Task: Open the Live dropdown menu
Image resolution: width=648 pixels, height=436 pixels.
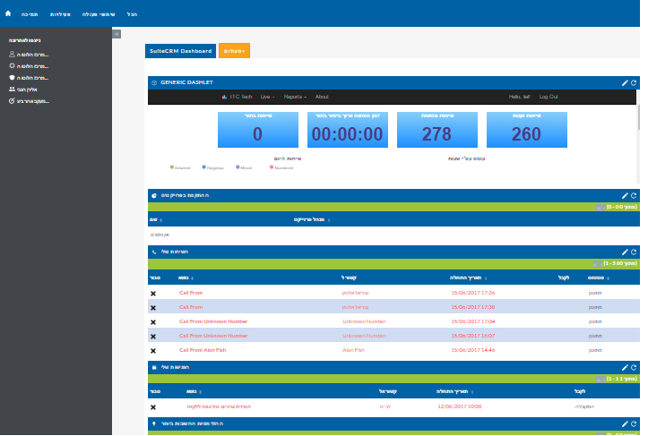Action: 268,97
